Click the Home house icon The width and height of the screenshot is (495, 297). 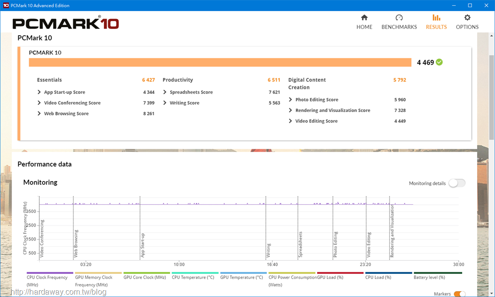point(364,18)
